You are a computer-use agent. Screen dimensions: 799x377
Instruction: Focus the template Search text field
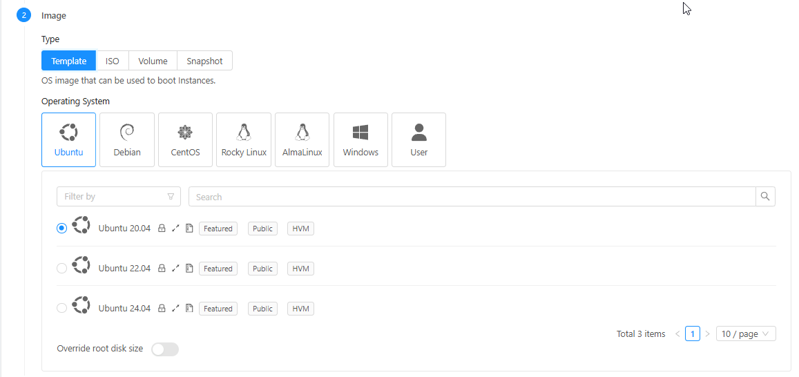coord(472,197)
